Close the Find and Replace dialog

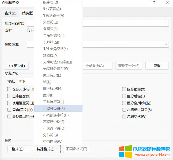[167, 3]
